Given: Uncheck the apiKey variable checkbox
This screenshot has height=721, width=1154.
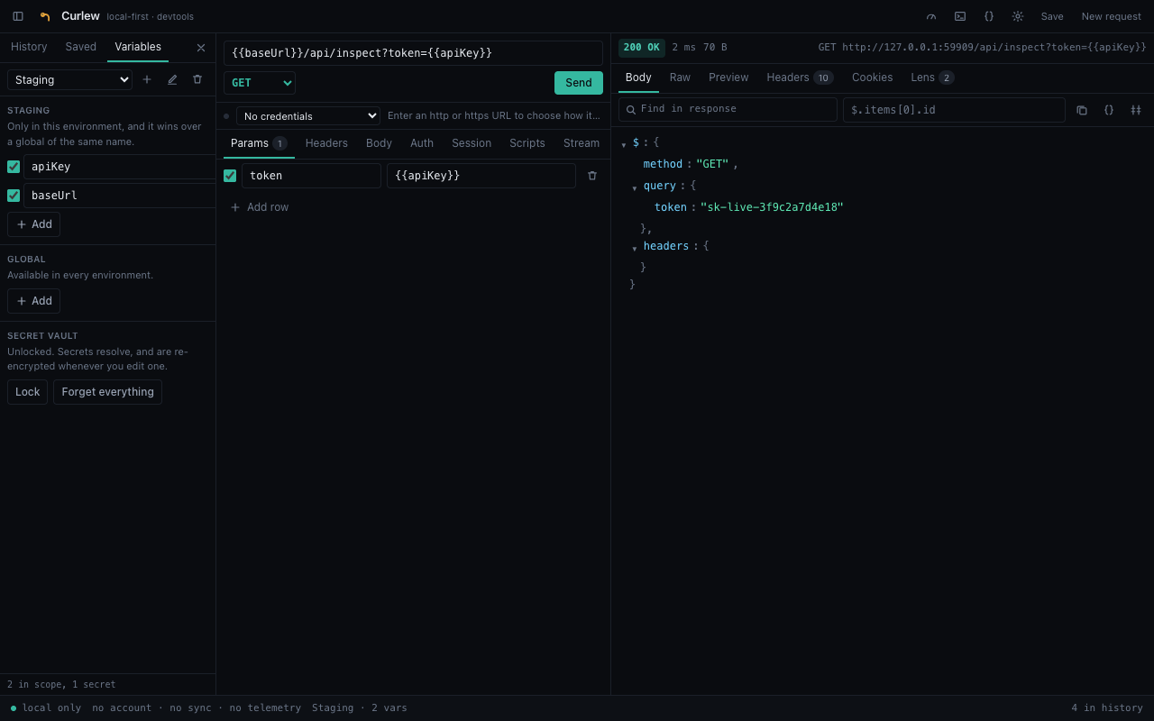Looking at the screenshot, I should pyautogui.click(x=14, y=167).
